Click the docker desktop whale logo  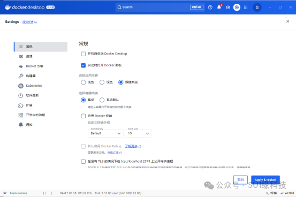coord(8,7)
